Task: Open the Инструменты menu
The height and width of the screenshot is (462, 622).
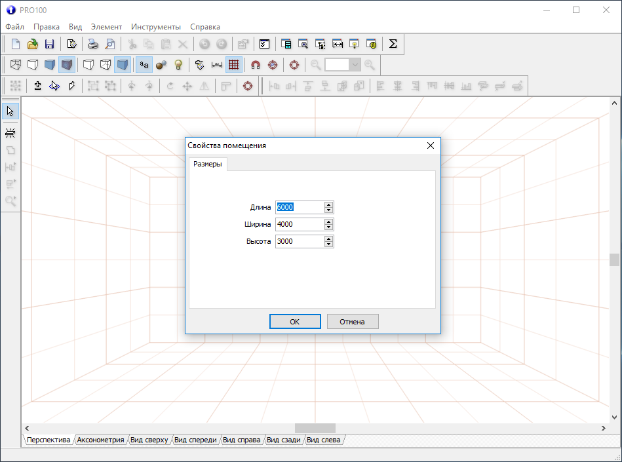Action: coord(155,27)
